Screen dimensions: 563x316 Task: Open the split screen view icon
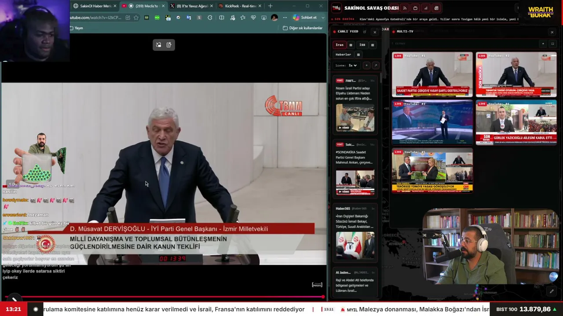coord(221,18)
